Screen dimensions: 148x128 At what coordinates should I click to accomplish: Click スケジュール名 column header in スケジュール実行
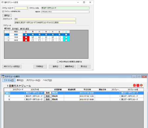coord(132,90)
